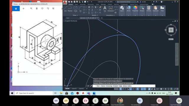The image size is (189, 106).
Task: Switch to the Parametric ribbon tab
Action: tap(91, 4)
